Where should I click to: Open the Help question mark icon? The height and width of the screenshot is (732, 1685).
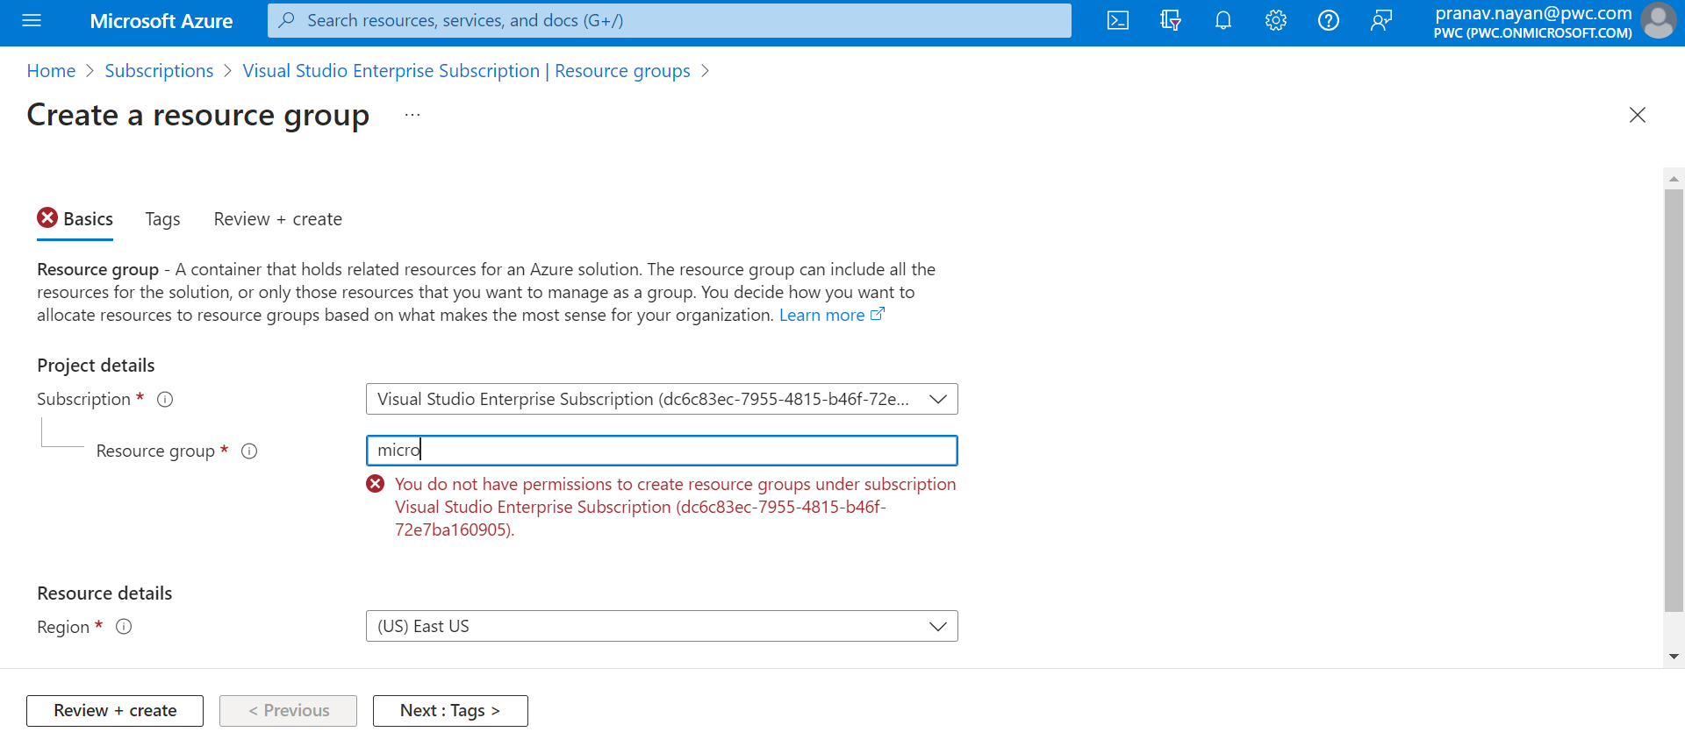point(1329,20)
